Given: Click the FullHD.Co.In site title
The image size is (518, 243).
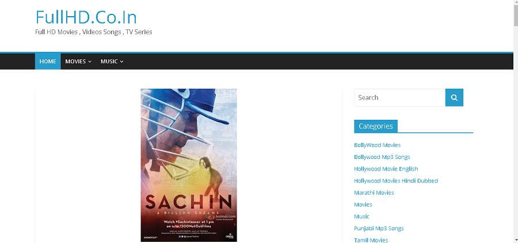Looking at the screenshot, I should coord(86,17).
